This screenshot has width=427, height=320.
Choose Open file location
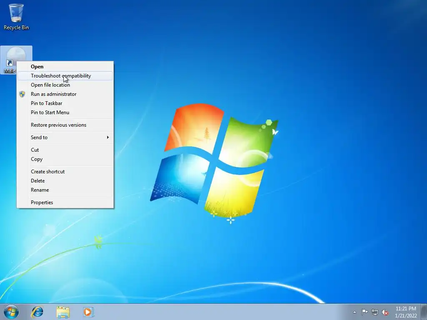coord(65,85)
